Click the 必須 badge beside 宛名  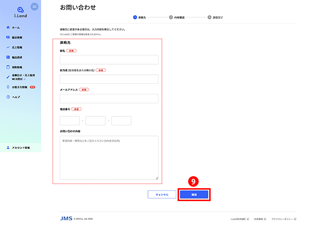point(71,51)
